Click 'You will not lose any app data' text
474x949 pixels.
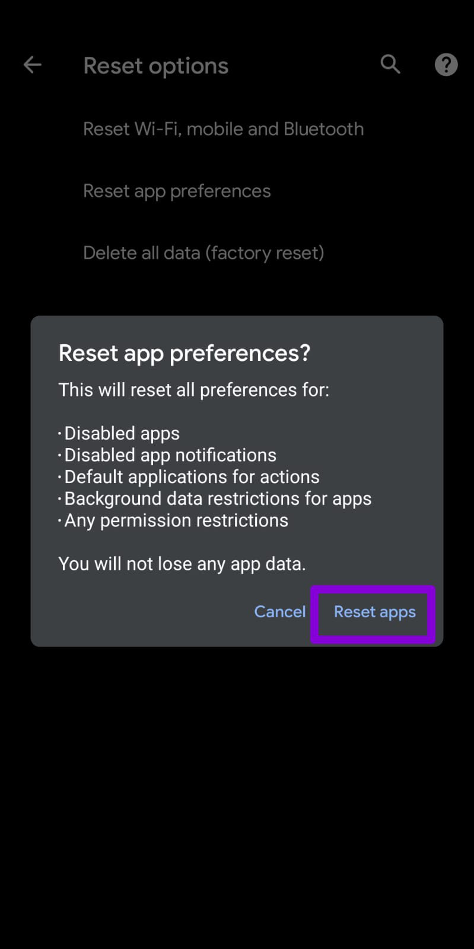[x=182, y=564]
